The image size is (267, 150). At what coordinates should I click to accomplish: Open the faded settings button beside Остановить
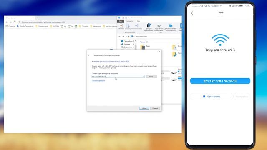coord(242,97)
